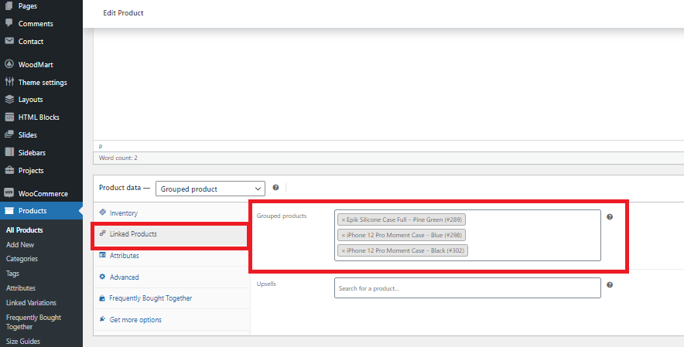Image resolution: width=684 pixels, height=347 pixels.
Task: Click the Inventory tag icon
Action: [102, 213]
